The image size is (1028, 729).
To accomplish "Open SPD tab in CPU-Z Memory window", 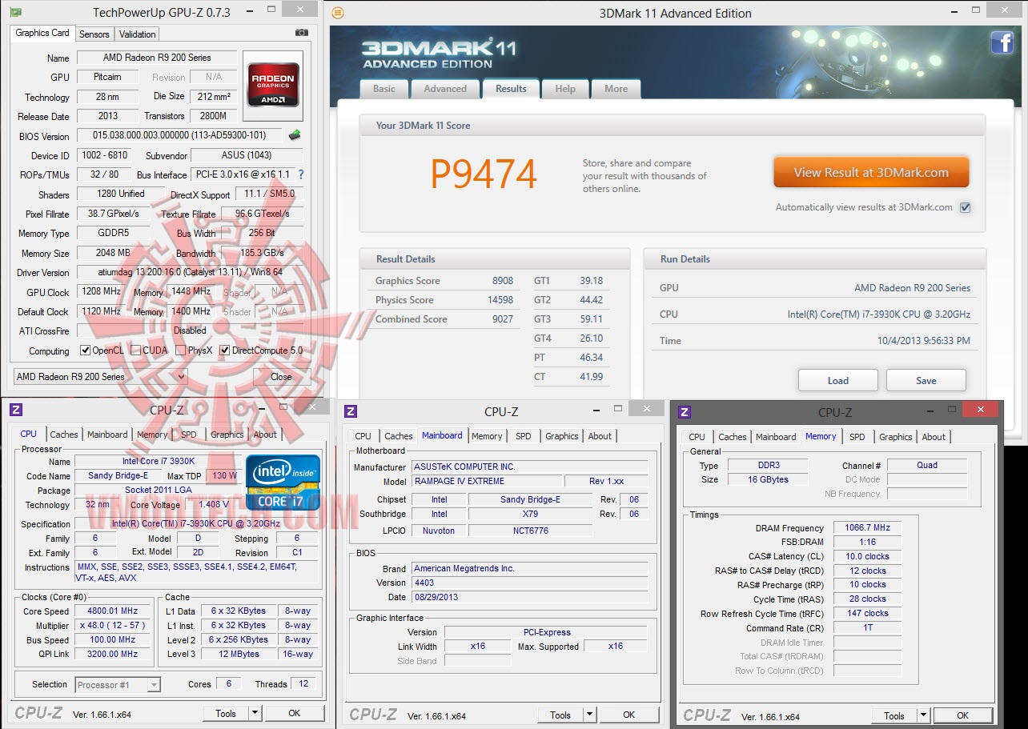I will pyautogui.click(x=857, y=437).
